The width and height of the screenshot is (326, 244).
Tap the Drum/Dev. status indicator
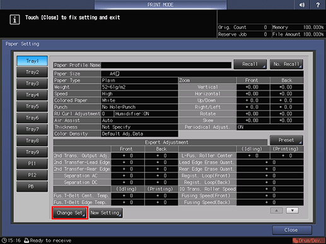pos(309,240)
